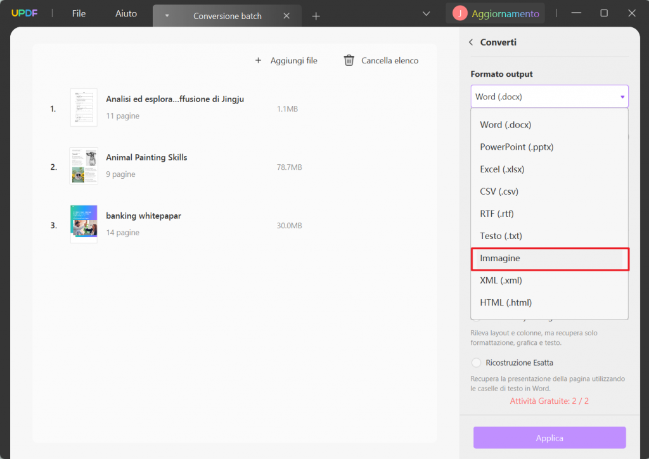
Task: Choose Immagine from the format list
Action: pos(549,259)
